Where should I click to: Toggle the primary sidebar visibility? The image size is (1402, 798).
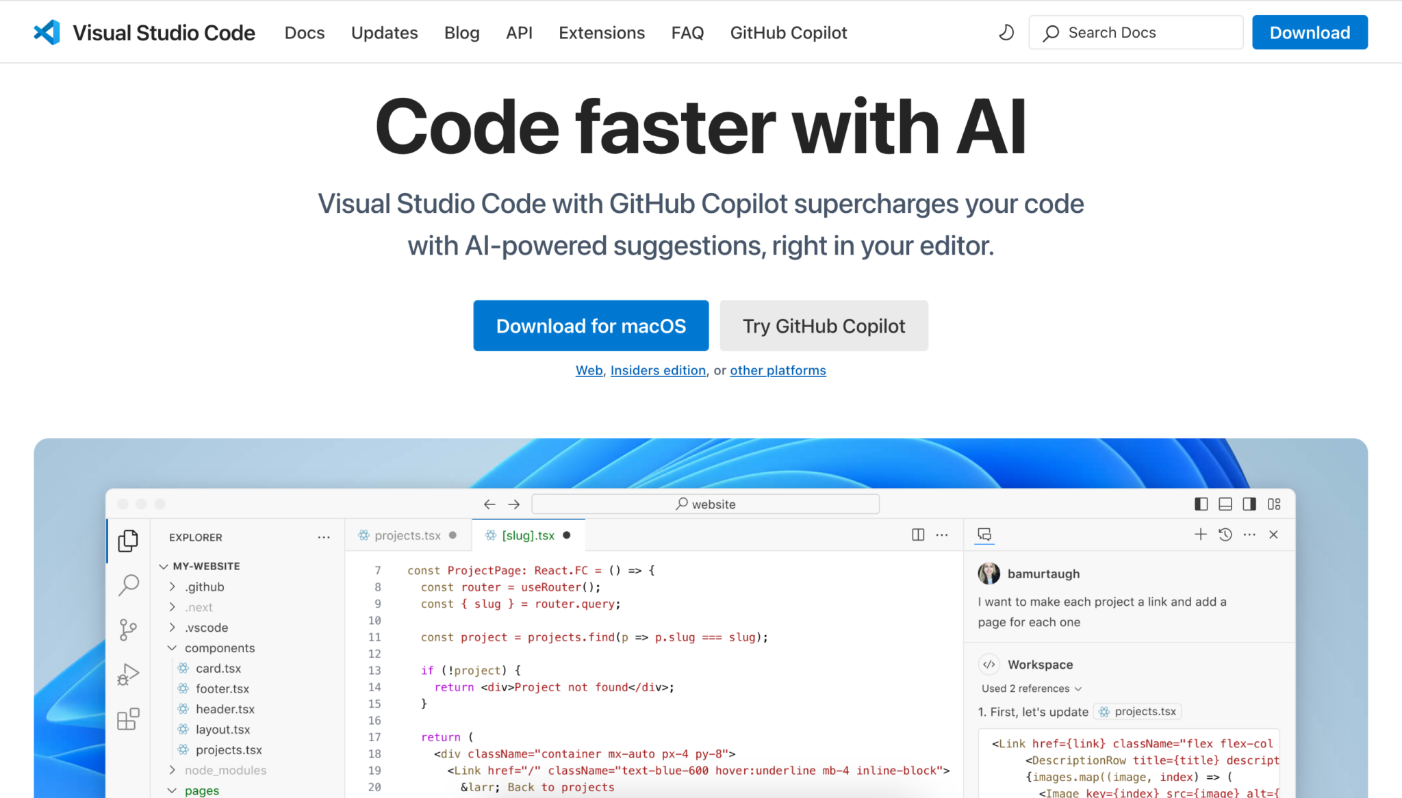[x=1200, y=504]
